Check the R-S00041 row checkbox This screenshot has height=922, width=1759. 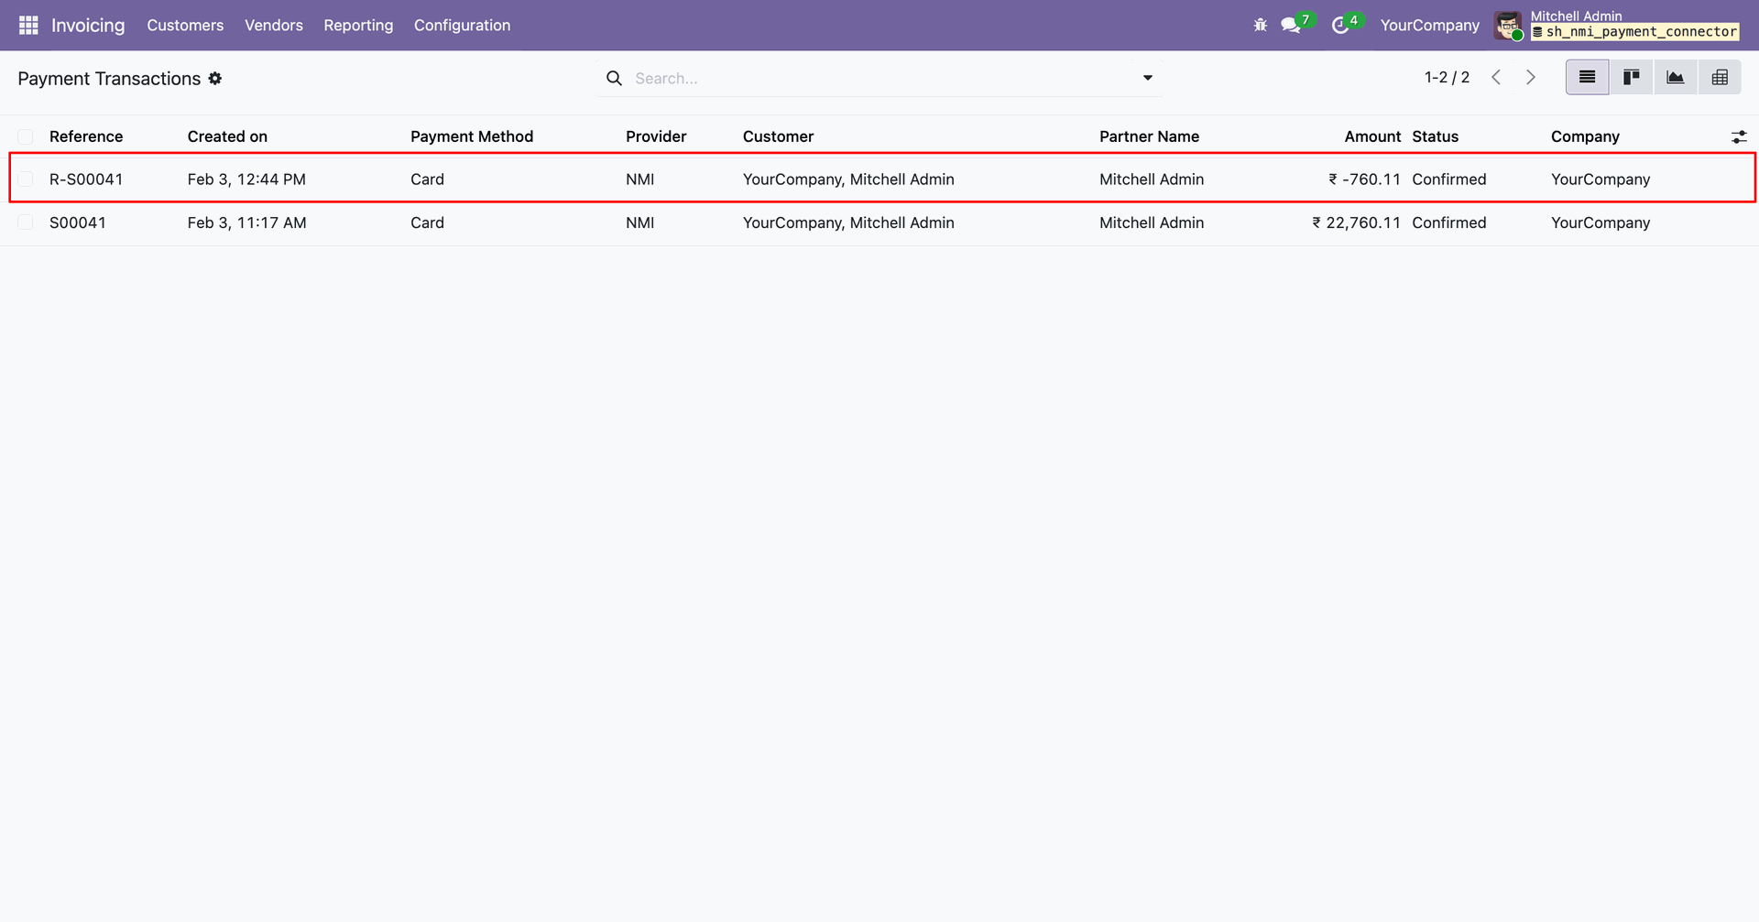(x=26, y=179)
